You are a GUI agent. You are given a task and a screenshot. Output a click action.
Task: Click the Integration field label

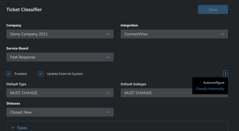tap(129, 25)
